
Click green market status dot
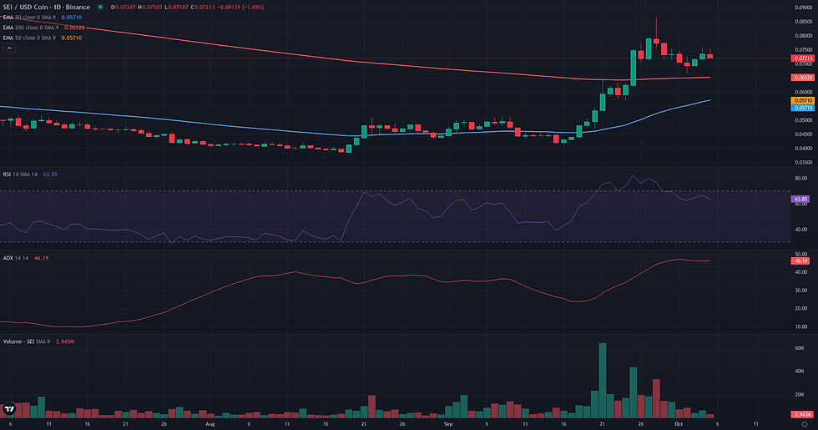click(100, 7)
